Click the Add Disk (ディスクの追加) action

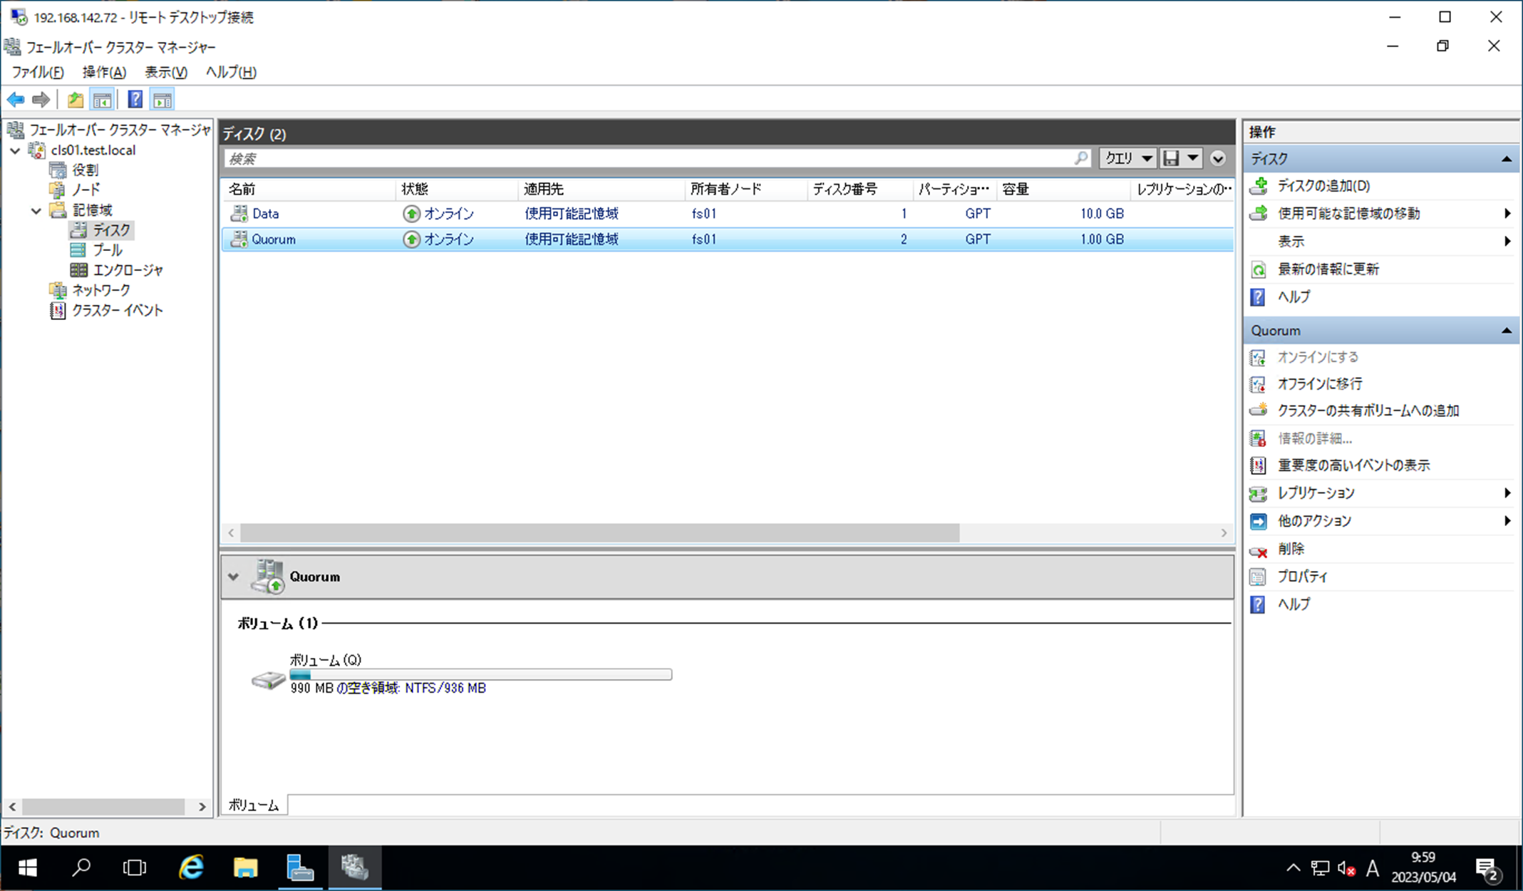coord(1323,186)
